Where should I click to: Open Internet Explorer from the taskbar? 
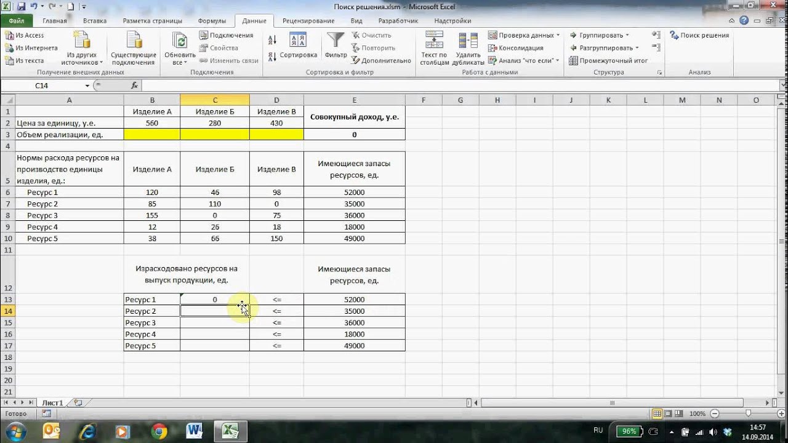pyautogui.click(x=87, y=431)
